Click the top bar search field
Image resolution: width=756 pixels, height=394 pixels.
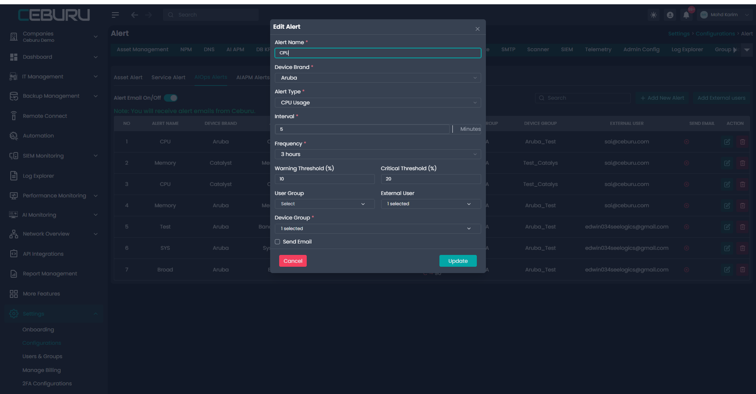coord(211,15)
